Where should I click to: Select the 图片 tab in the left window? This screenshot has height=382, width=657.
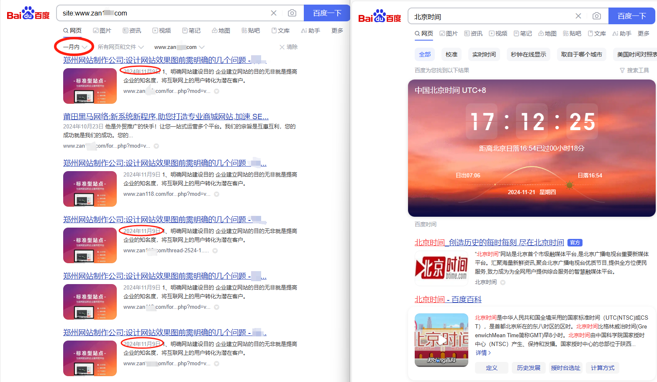[102, 31]
